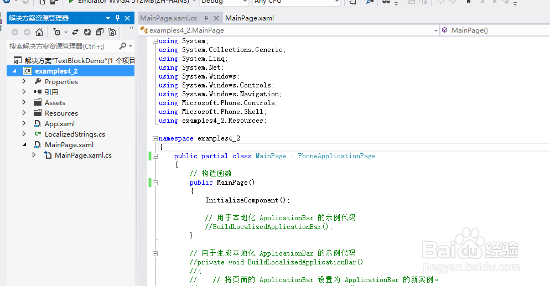Expand the 引用 references node

point(24,92)
